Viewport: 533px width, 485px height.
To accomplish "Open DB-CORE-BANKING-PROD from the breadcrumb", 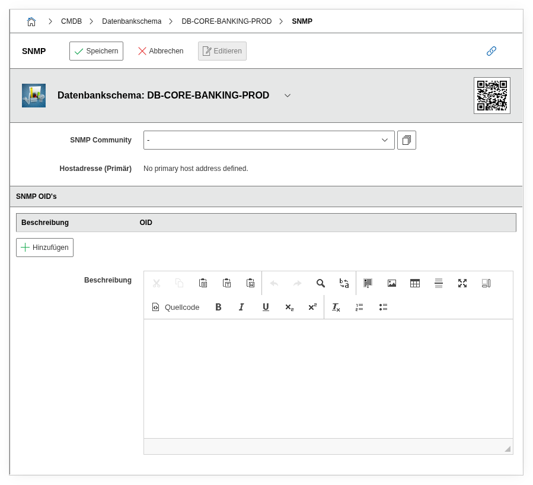I will [x=225, y=21].
